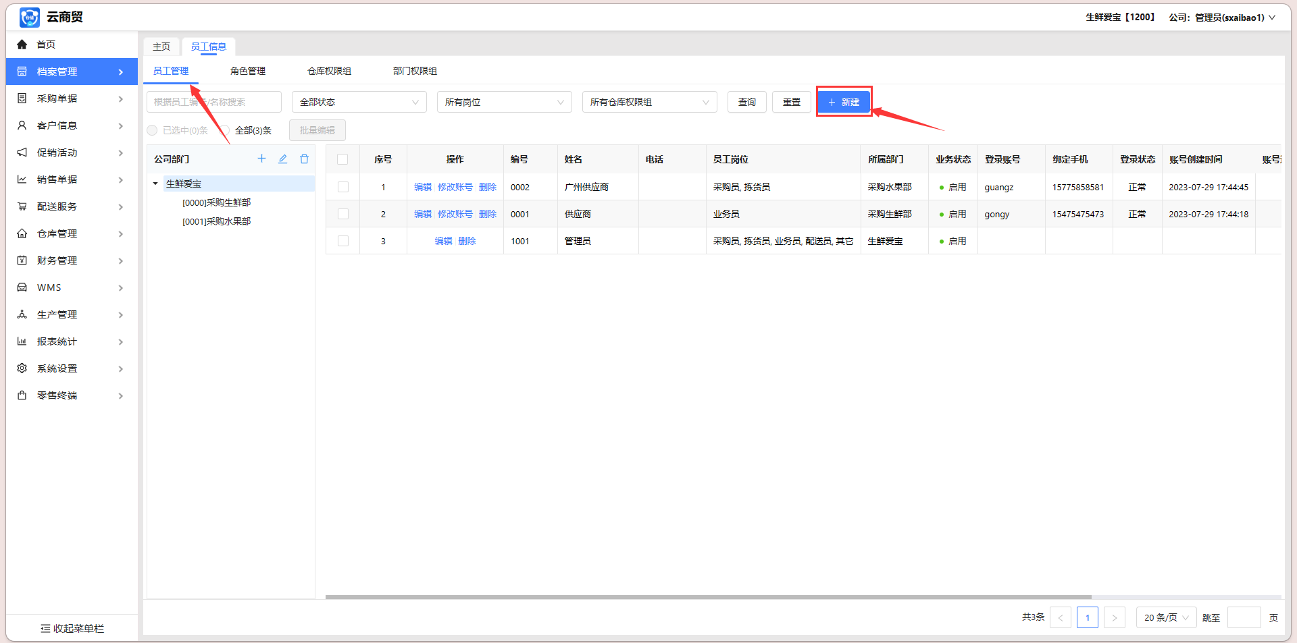Open the 仓库权限组 sub-tab
Viewport: 1297px width, 643px height.
pos(329,71)
